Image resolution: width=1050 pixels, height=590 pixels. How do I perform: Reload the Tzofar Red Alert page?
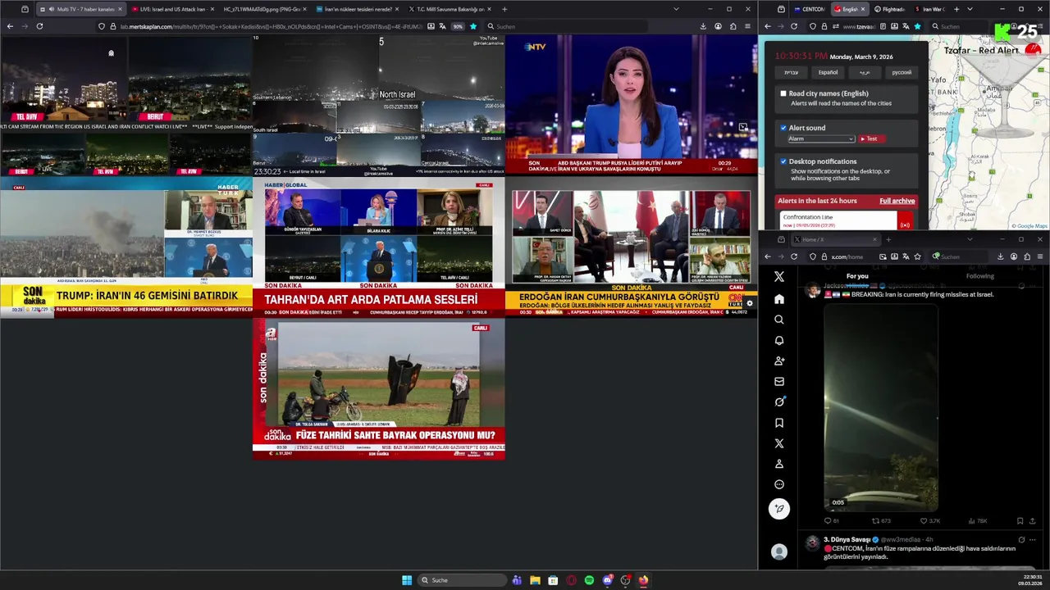pyautogui.click(x=794, y=26)
